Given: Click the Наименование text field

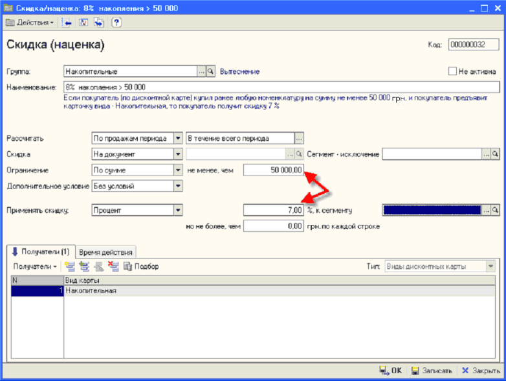Looking at the screenshot, I should 281,87.
